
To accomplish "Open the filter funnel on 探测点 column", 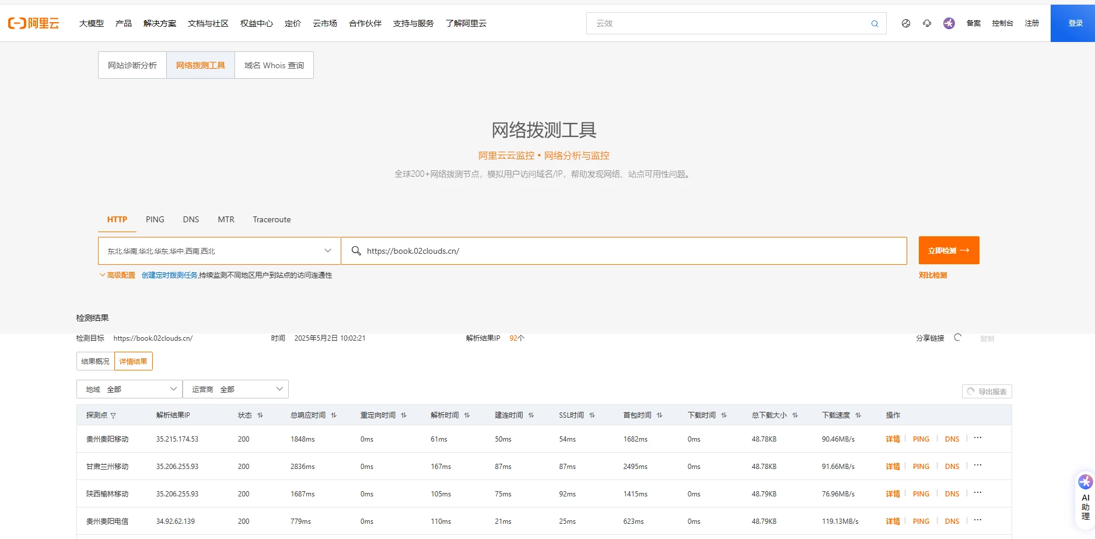I will pyautogui.click(x=114, y=415).
